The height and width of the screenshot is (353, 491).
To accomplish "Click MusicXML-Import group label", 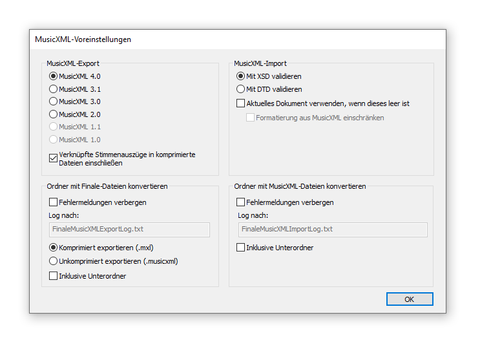I will (x=260, y=63).
